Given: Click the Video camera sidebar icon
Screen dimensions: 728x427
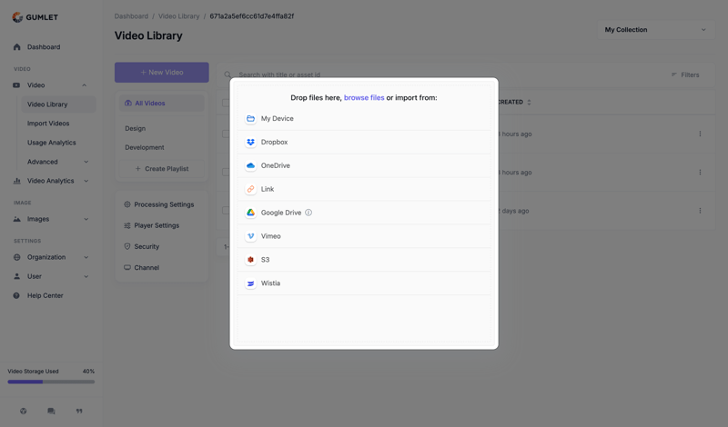Looking at the screenshot, I should click(x=16, y=85).
